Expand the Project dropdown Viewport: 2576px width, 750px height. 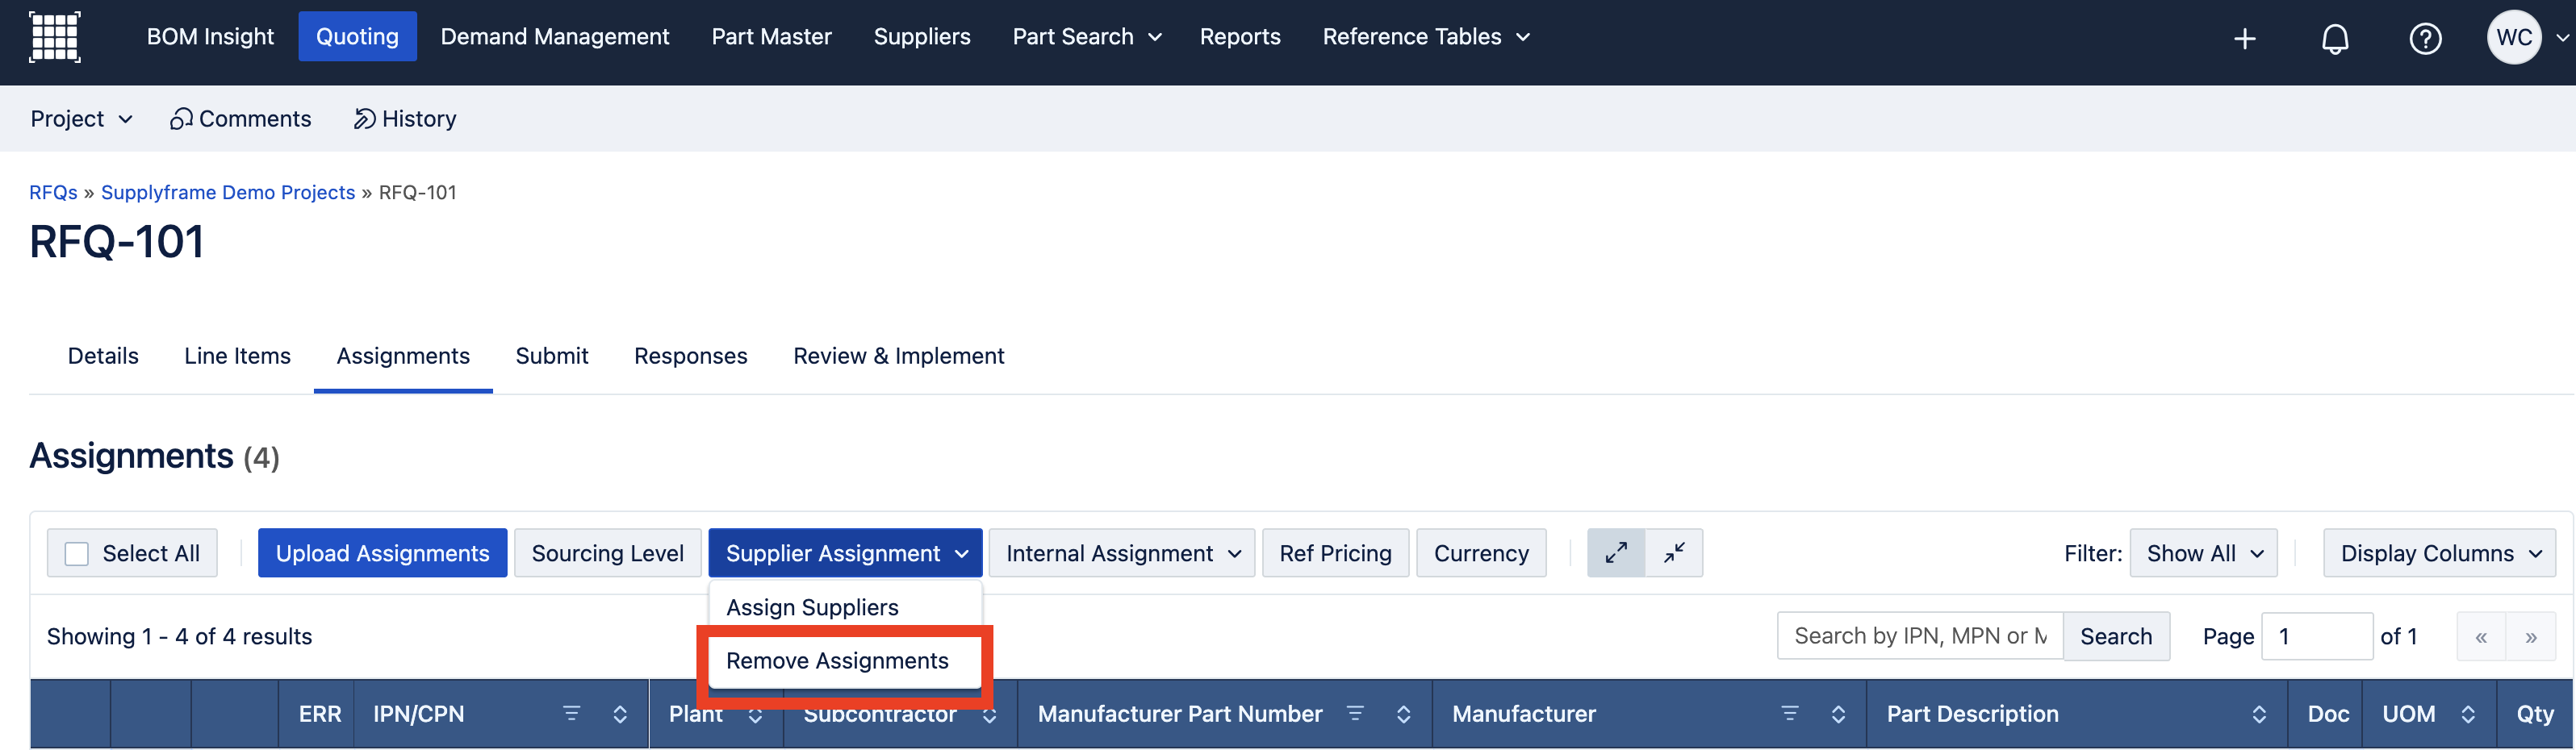[81, 119]
